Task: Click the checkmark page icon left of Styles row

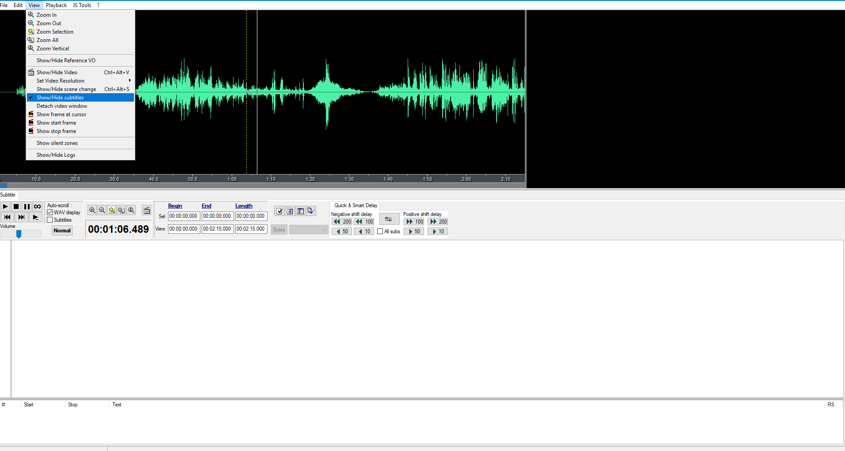Action: (279, 211)
